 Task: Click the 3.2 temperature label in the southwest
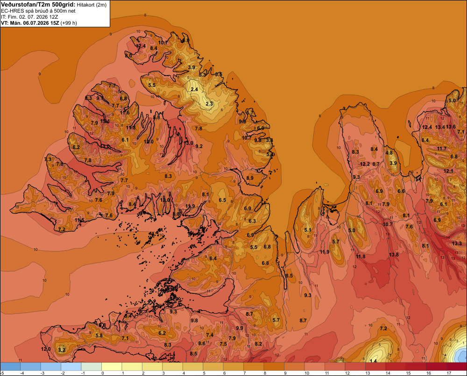(x=62, y=350)
